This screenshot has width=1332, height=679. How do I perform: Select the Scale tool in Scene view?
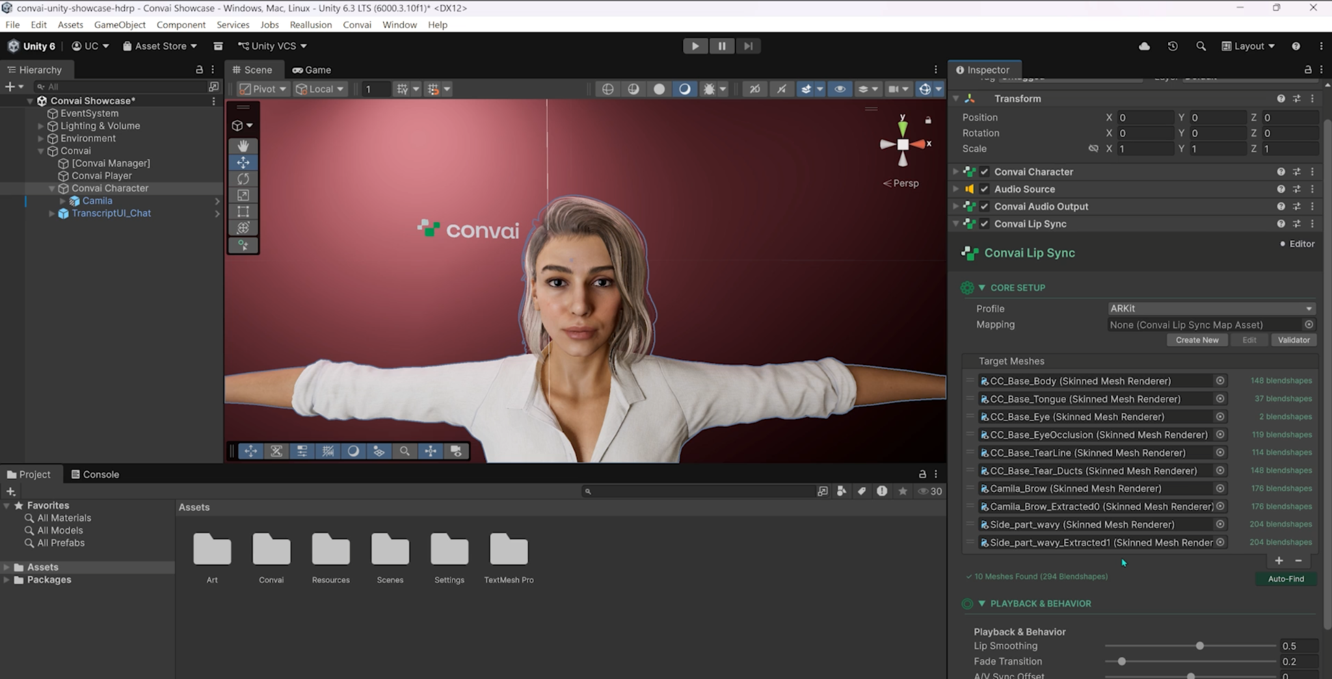[x=243, y=195]
